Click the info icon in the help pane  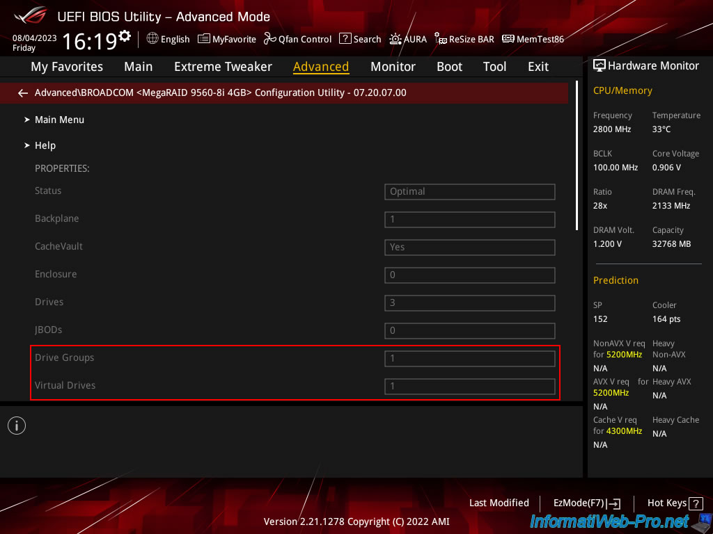(17, 426)
